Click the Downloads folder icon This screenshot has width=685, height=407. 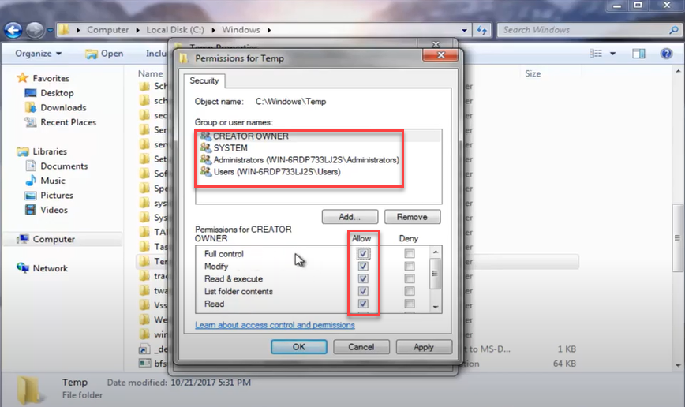tap(31, 107)
